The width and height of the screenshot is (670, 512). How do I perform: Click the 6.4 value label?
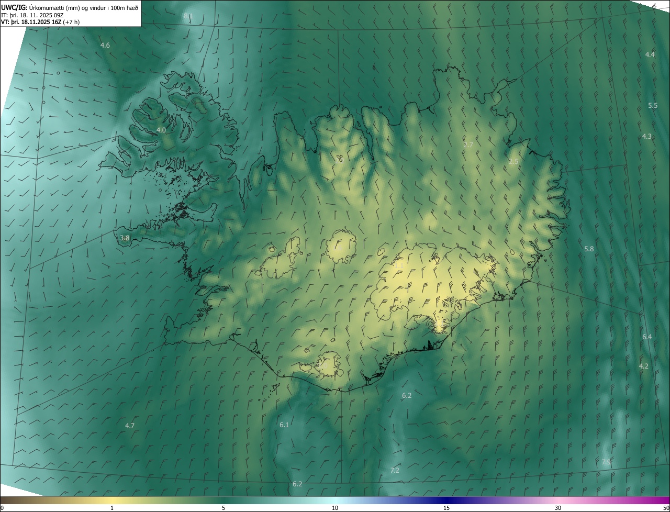(647, 337)
